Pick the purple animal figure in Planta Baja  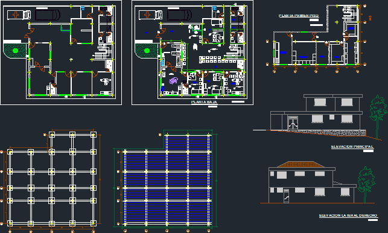tap(173, 80)
